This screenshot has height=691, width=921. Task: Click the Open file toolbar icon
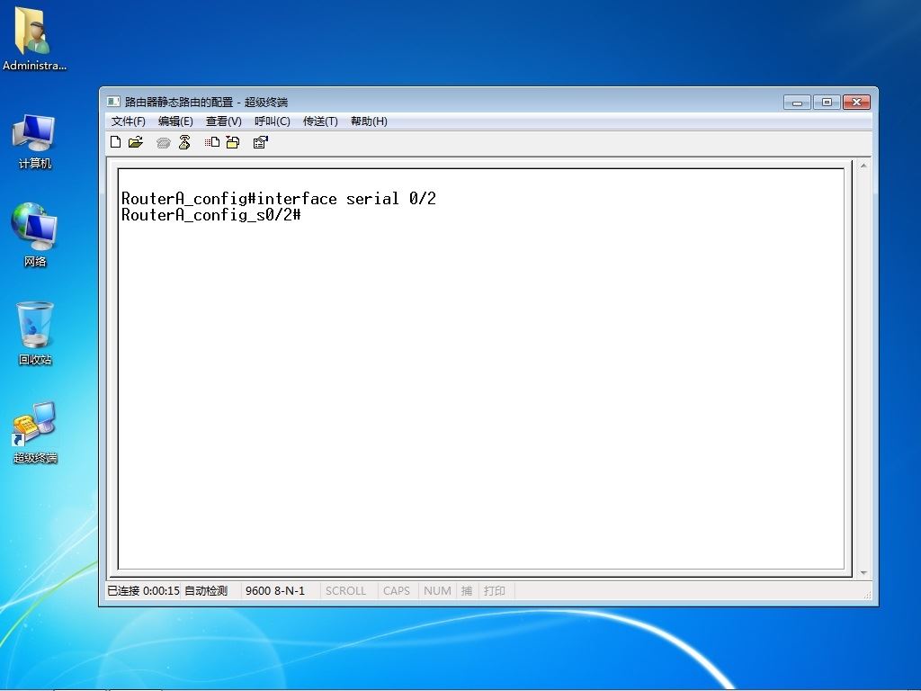point(136,142)
